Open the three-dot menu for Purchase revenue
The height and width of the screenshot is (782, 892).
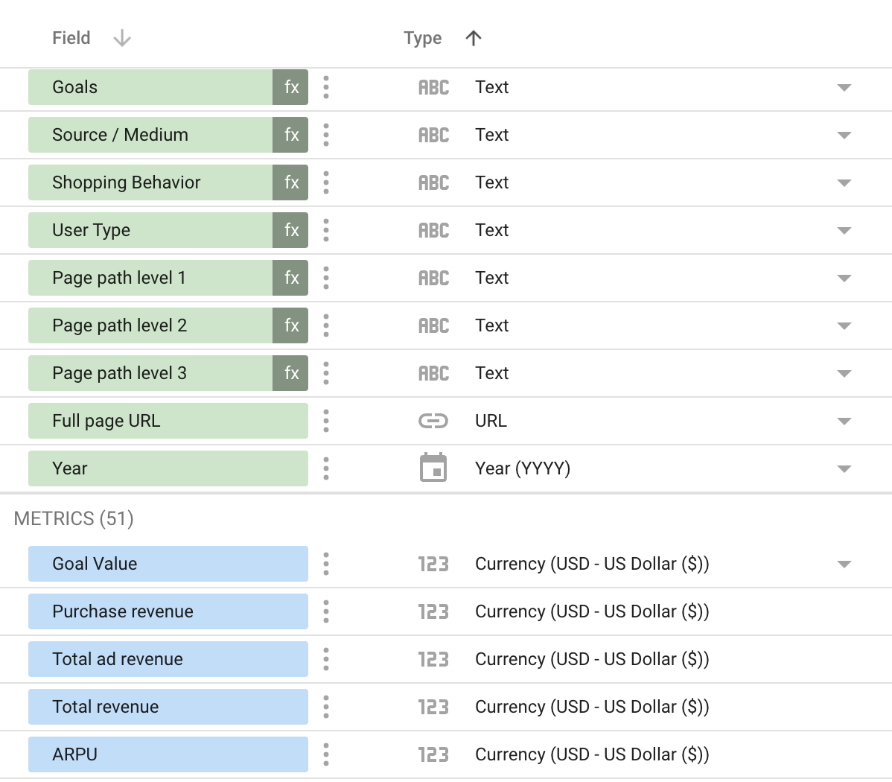pyautogui.click(x=325, y=611)
